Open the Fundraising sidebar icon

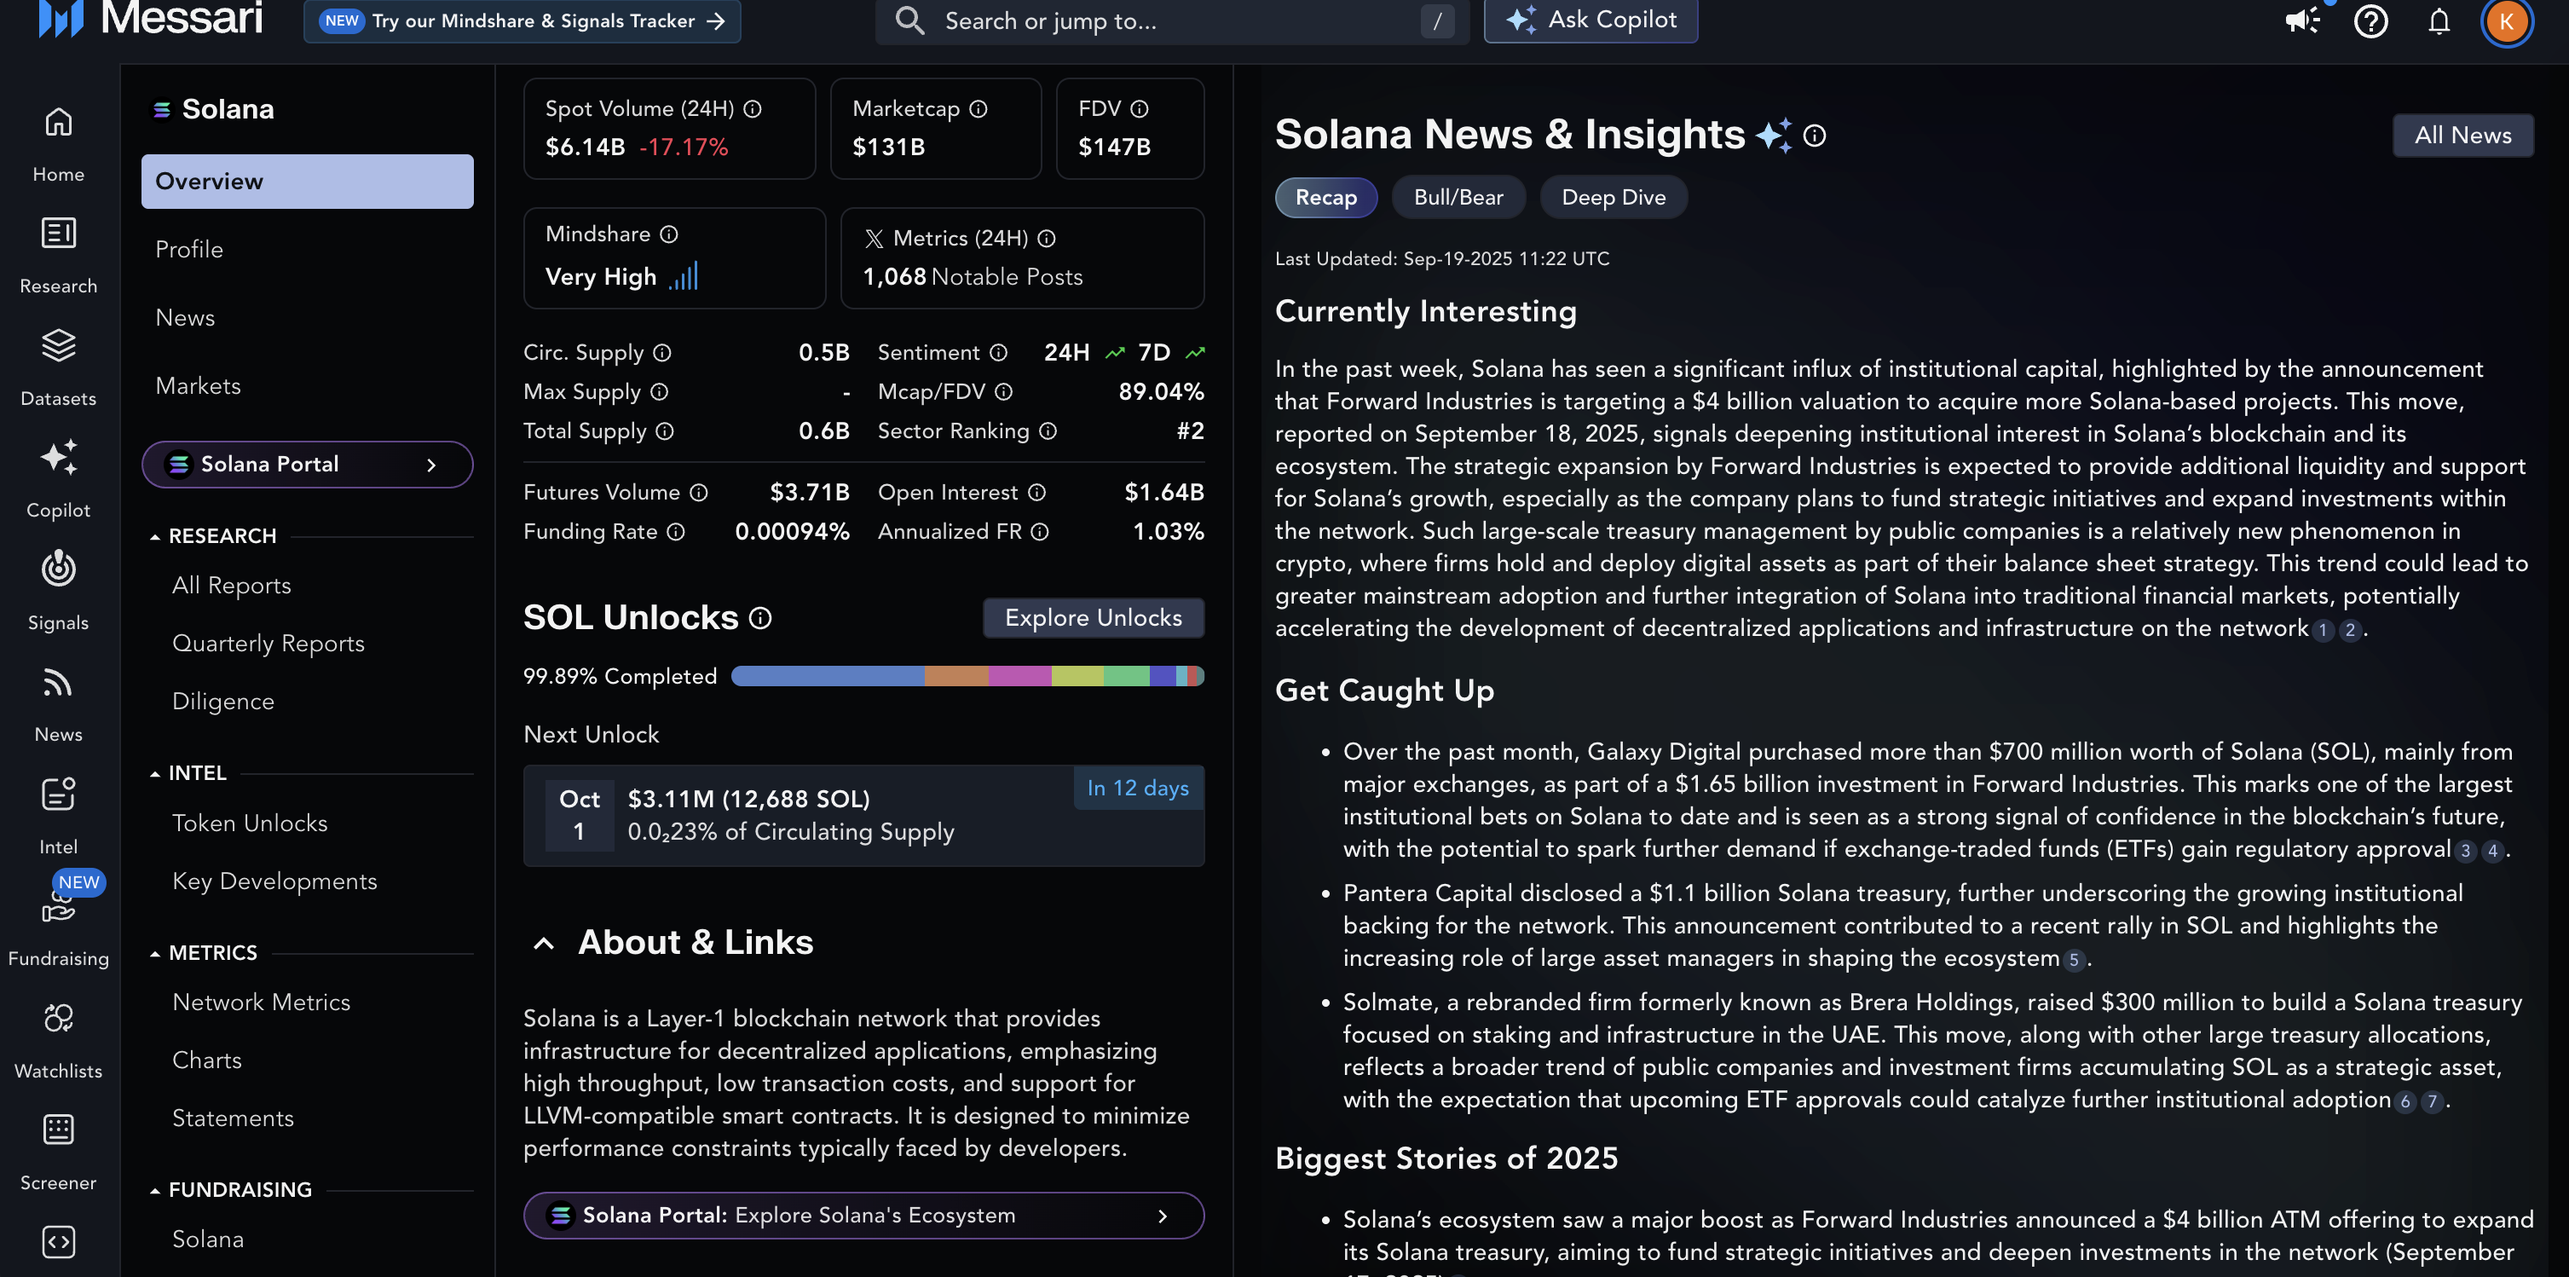[x=58, y=906]
